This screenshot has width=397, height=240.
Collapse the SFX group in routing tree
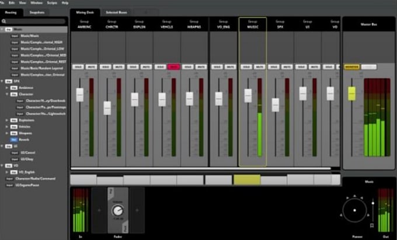(x=2, y=81)
